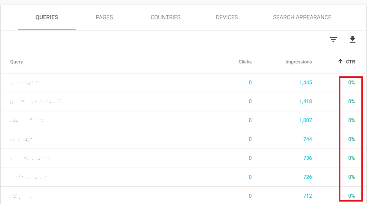Viewport: 367px width, 204px height.
Task: Click the download export icon
Action: pyautogui.click(x=352, y=39)
